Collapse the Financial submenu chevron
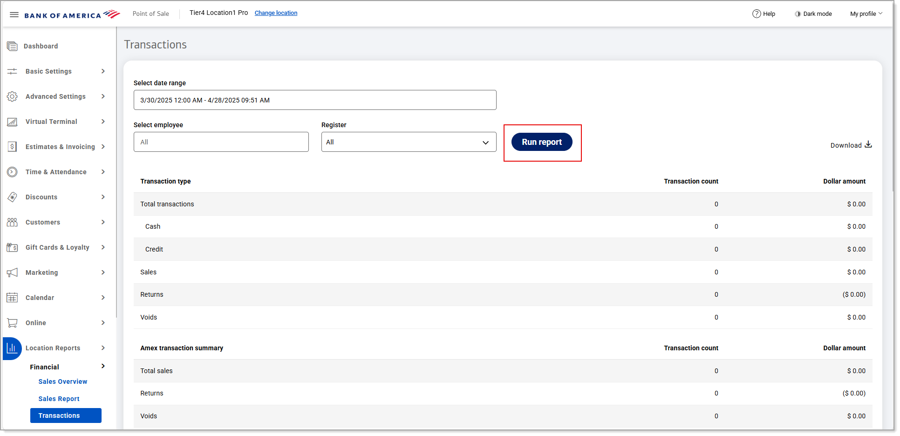 tap(103, 367)
